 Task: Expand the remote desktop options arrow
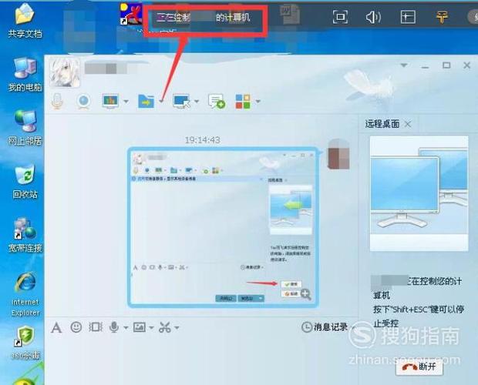pos(197,102)
